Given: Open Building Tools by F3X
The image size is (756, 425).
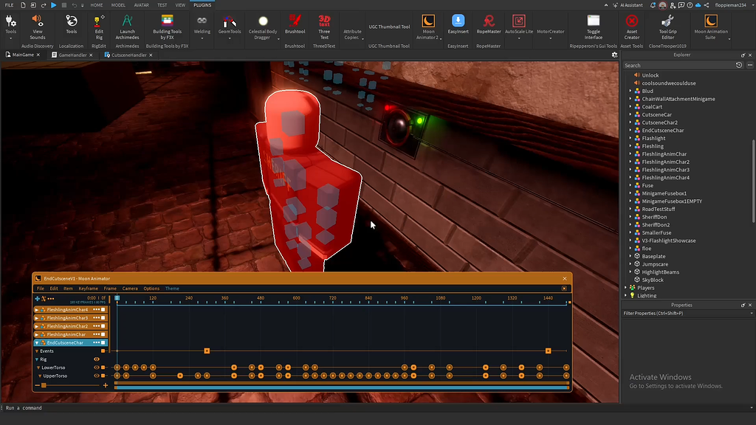Looking at the screenshot, I should (168, 27).
